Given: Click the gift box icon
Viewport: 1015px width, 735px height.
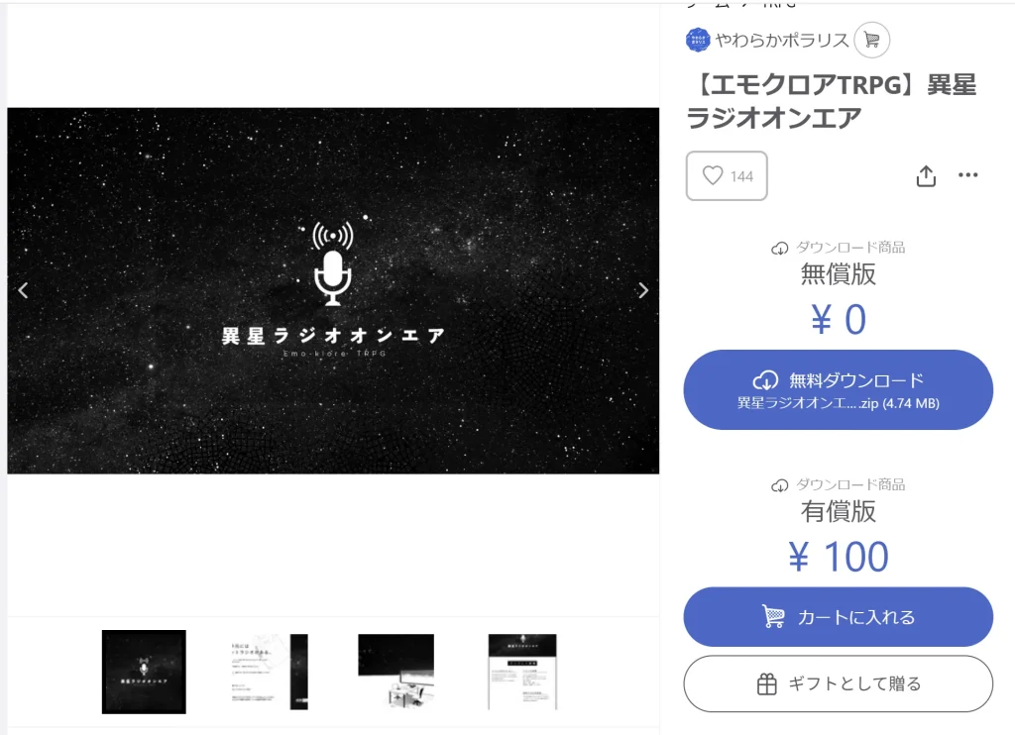Looking at the screenshot, I should click(x=767, y=683).
